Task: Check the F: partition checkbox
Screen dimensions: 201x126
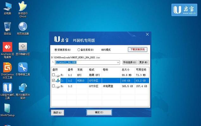Action: coord(53,75)
